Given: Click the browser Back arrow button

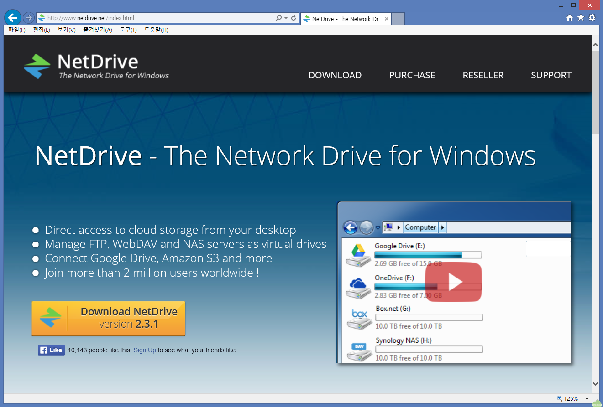Looking at the screenshot, I should click(x=13, y=18).
